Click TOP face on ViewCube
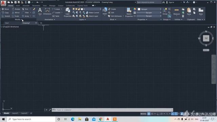 point(206,38)
